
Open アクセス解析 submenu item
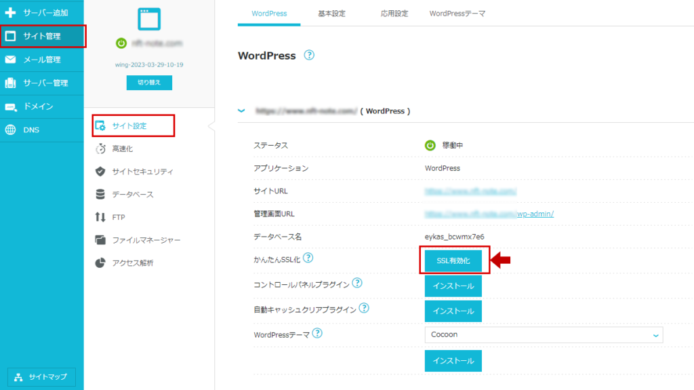132,262
